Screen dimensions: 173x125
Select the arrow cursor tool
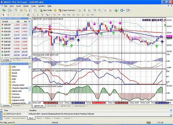[3, 15]
